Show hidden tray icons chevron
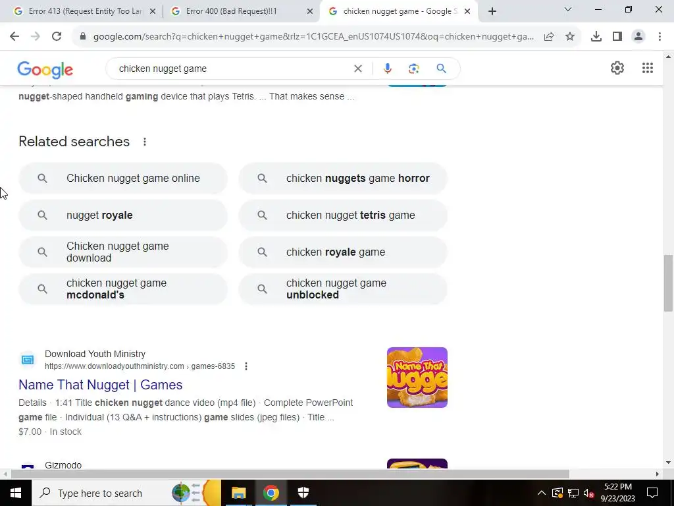Screen dimensions: 674x506 542,493
